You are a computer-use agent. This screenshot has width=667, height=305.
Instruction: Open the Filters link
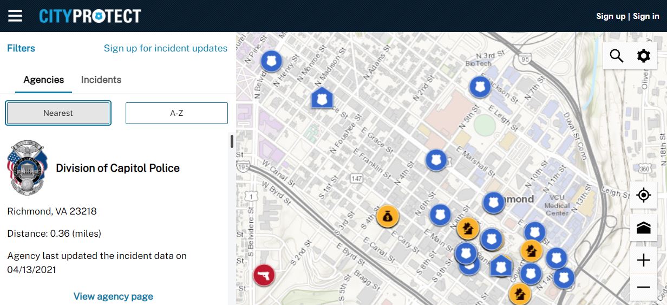point(21,48)
